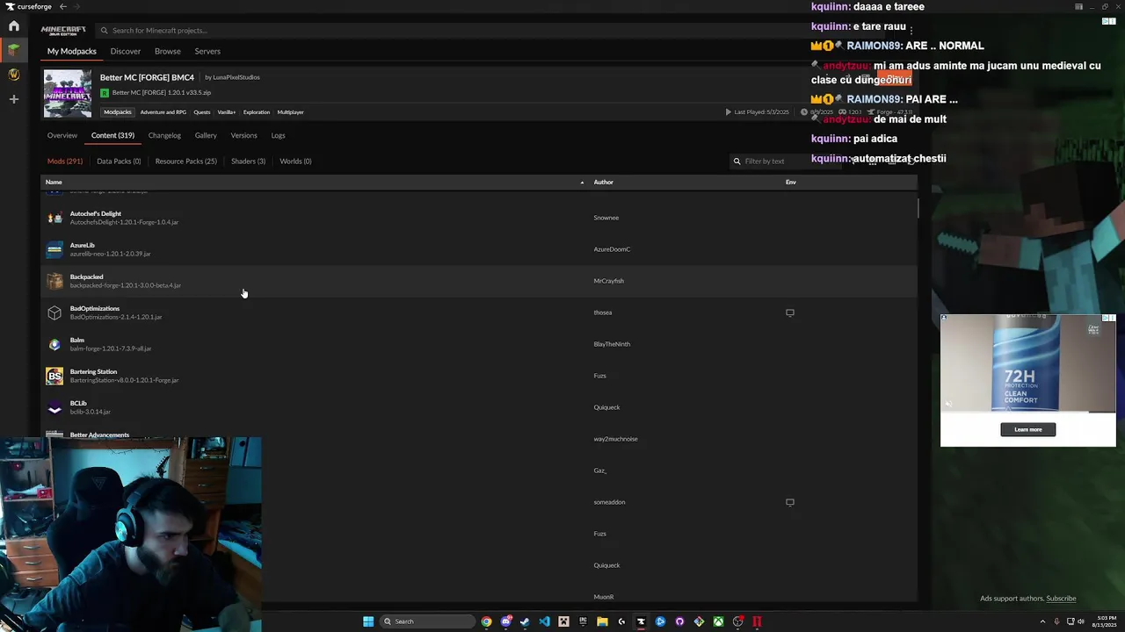
Task: Open Epic Games Launcher from taskbar
Action: pyautogui.click(x=583, y=621)
